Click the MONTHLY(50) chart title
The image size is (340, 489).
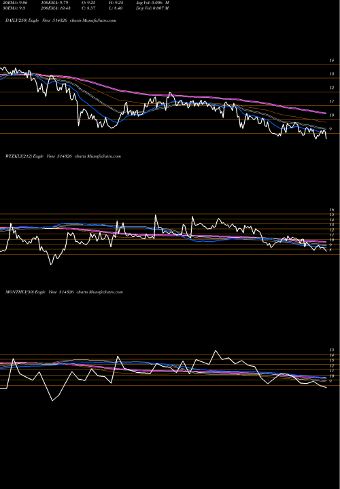[x=64, y=292]
